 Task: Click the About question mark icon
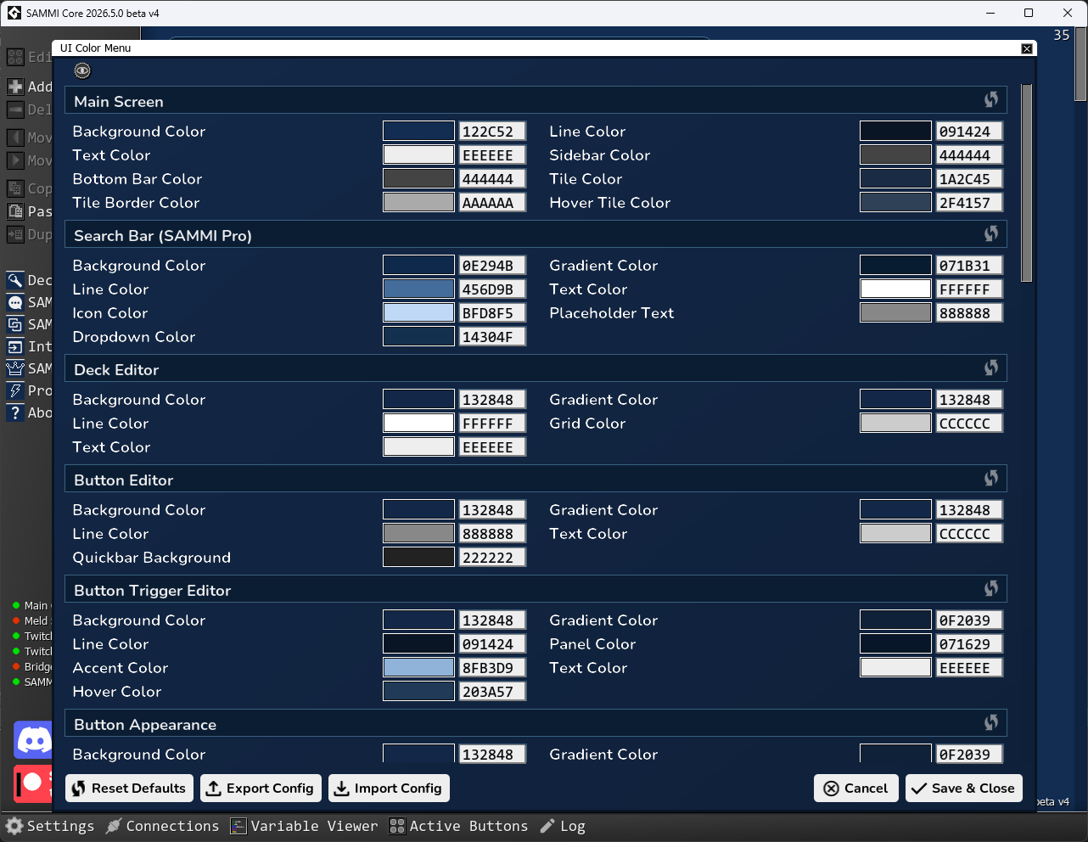pyautogui.click(x=15, y=413)
